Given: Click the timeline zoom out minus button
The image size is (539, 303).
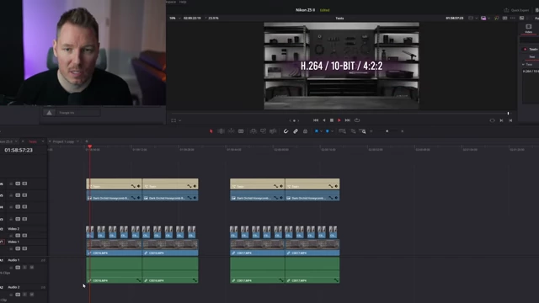Looking at the screenshot, I should 371,131.
